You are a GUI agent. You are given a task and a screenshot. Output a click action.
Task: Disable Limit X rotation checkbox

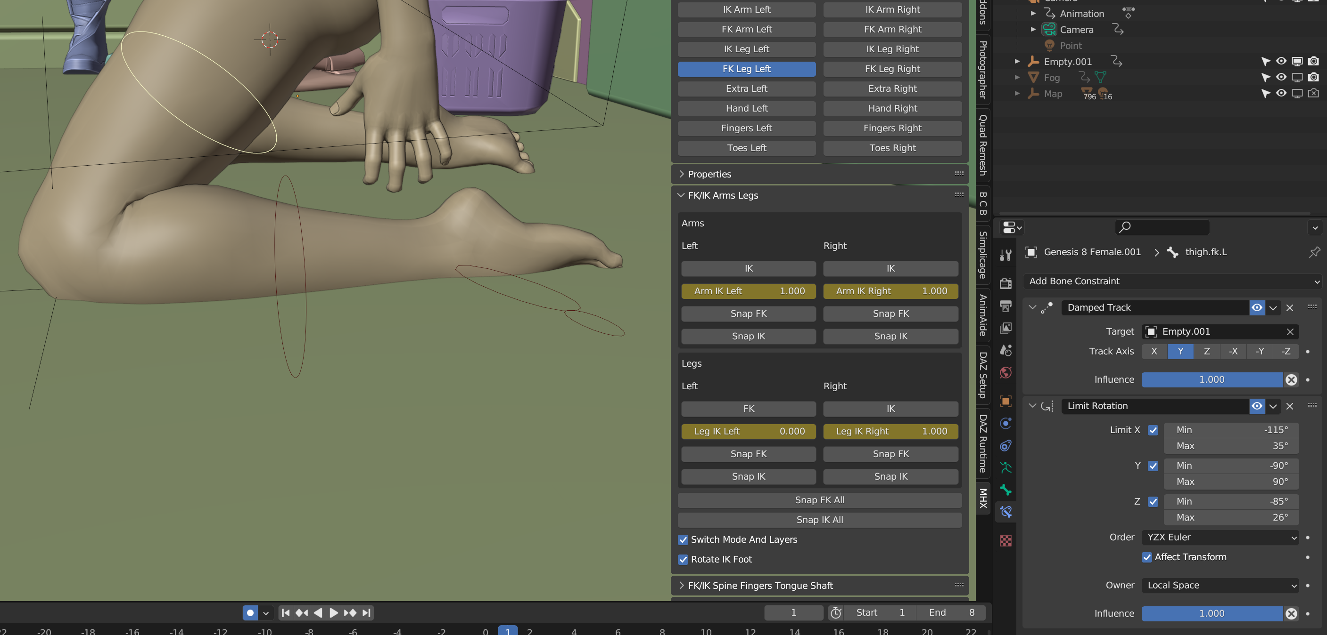(1153, 430)
